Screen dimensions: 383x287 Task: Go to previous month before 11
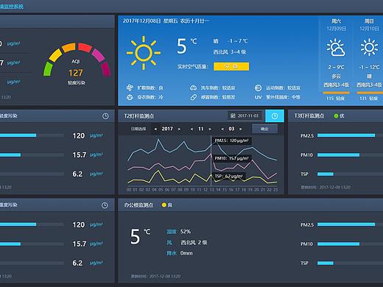(x=191, y=129)
